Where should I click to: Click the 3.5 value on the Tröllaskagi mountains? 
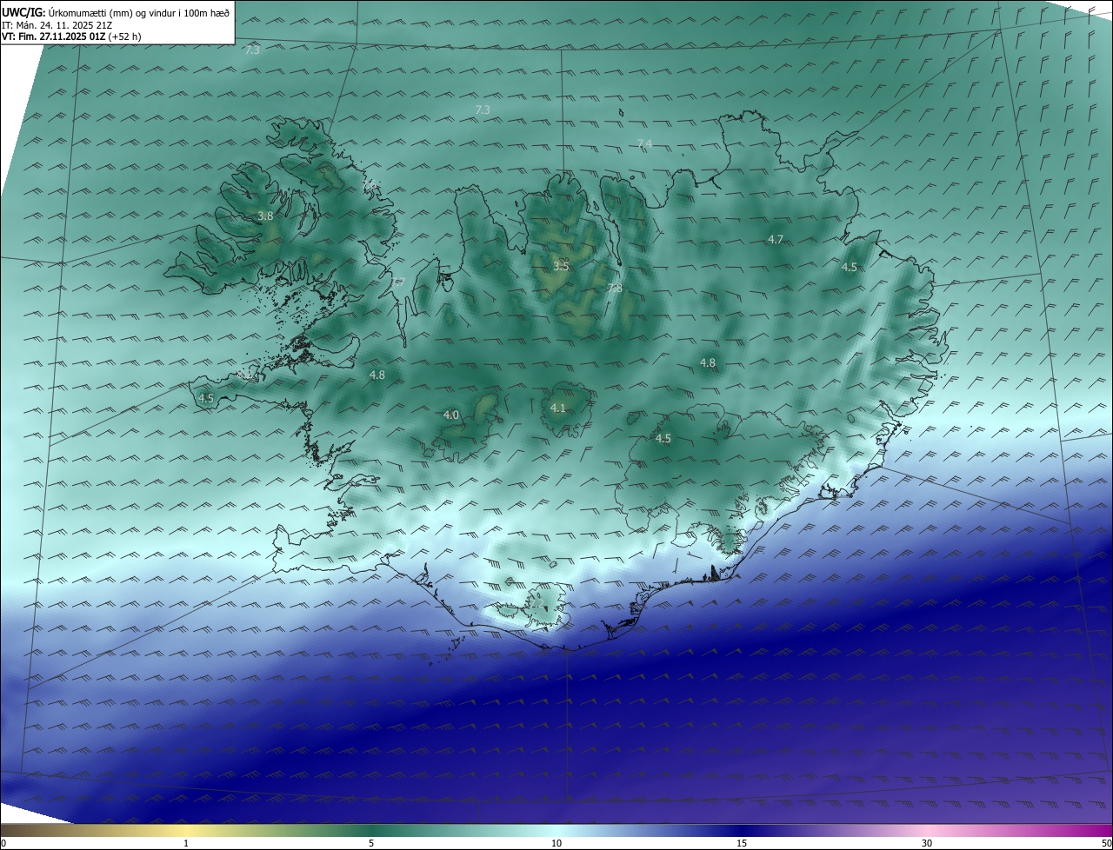[561, 266]
